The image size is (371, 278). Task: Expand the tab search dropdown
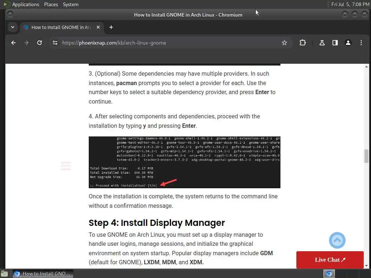13,28
